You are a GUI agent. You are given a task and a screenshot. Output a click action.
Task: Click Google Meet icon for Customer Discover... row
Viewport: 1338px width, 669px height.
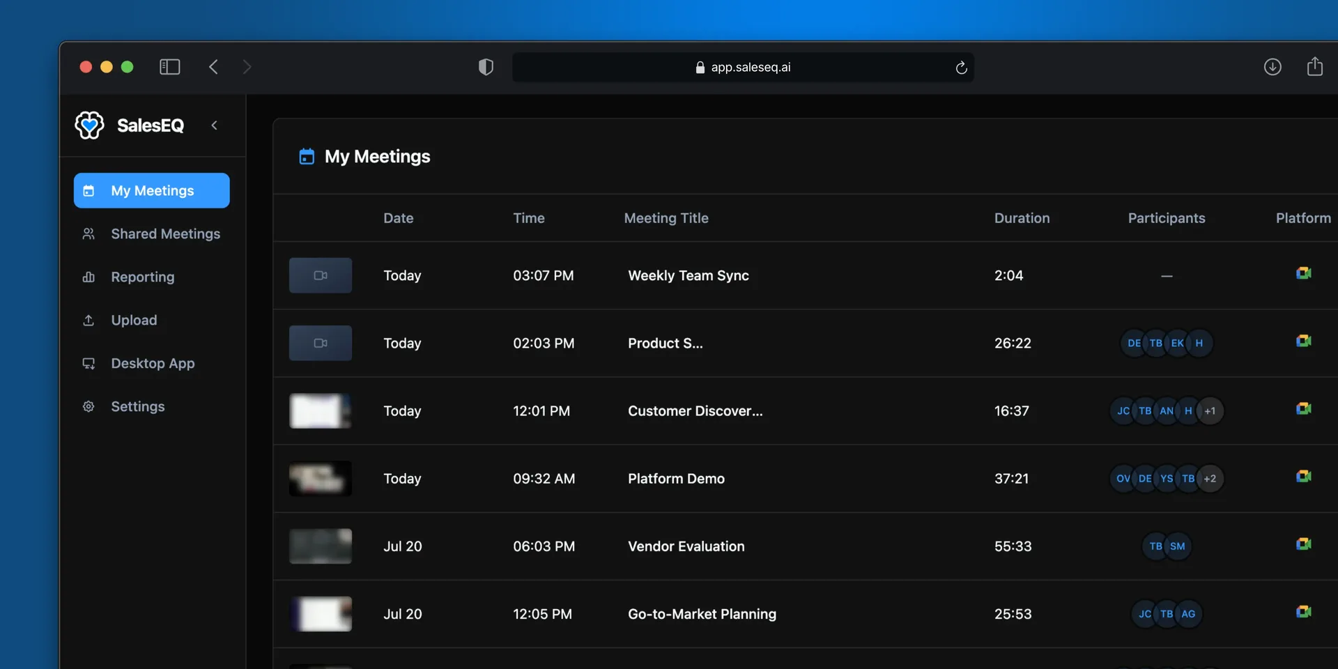pos(1303,408)
